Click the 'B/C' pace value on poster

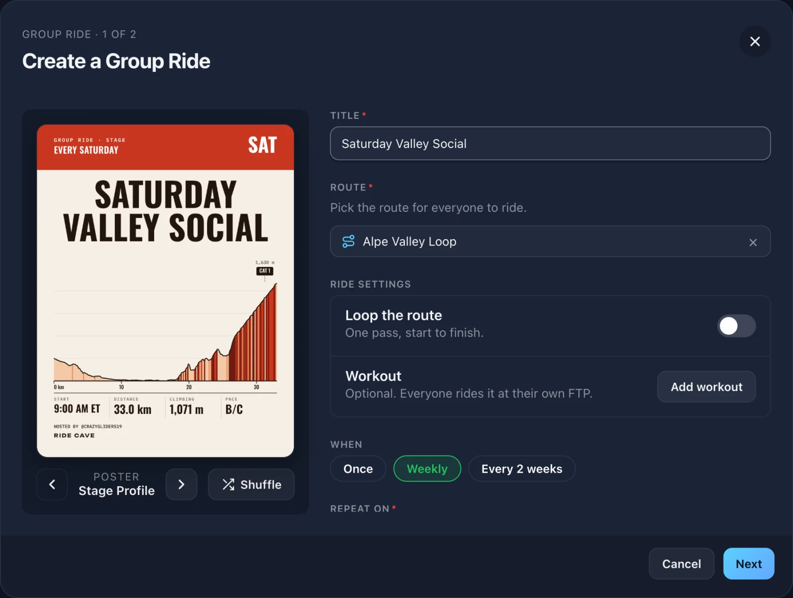pos(234,409)
